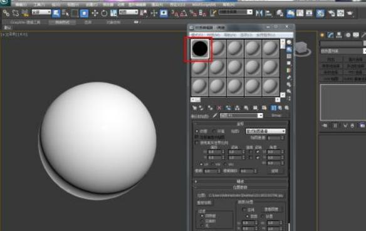Open Material Editor Utilities menu
This screenshot has width=366, height=231.
point(266,35)
